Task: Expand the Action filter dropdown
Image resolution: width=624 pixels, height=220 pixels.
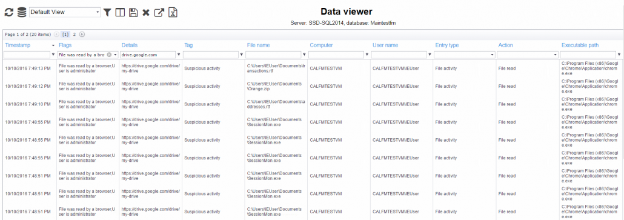Action: click(x=555, y=55)
